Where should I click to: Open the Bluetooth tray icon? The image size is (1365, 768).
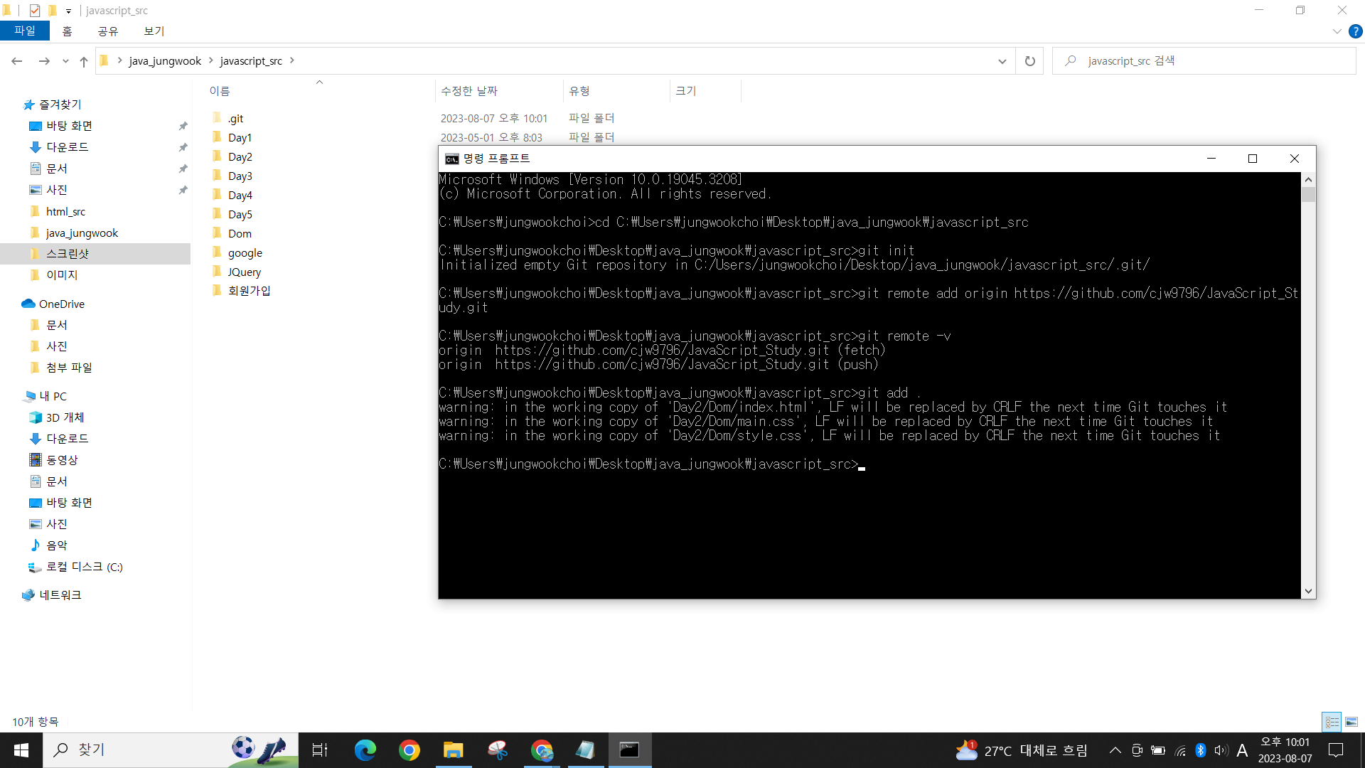(x=1200, y=750)
